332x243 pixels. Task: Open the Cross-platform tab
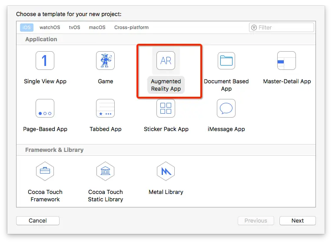click(x=132, y=27)
